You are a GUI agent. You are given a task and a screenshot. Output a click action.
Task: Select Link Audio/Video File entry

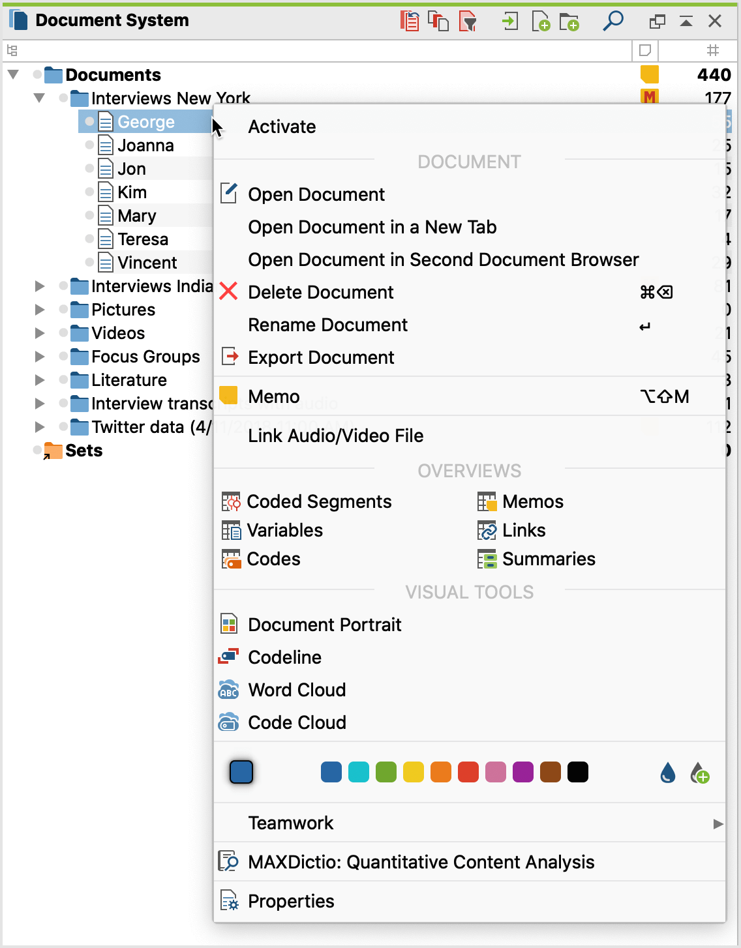(470, 436)
